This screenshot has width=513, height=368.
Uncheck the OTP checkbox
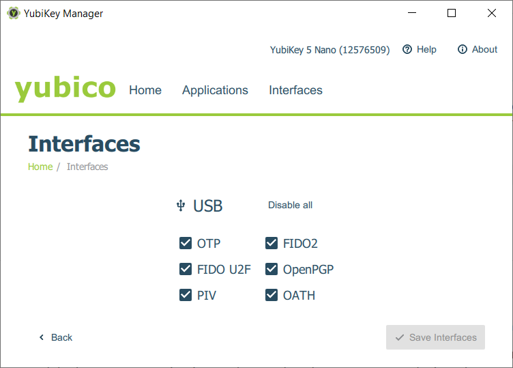pos(186,244)
